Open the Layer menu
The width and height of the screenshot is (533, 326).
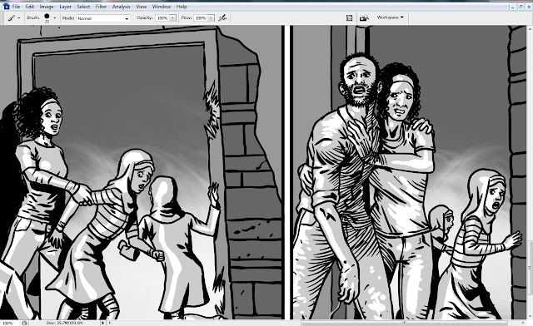click(x=65, y=7)
